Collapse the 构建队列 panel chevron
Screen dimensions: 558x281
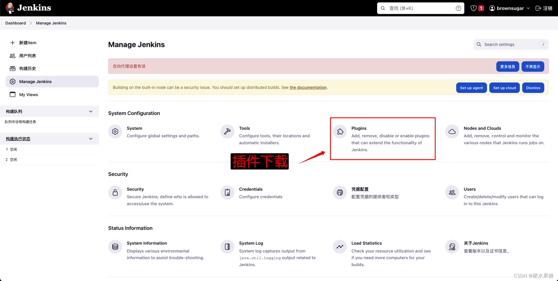(91, 111)
